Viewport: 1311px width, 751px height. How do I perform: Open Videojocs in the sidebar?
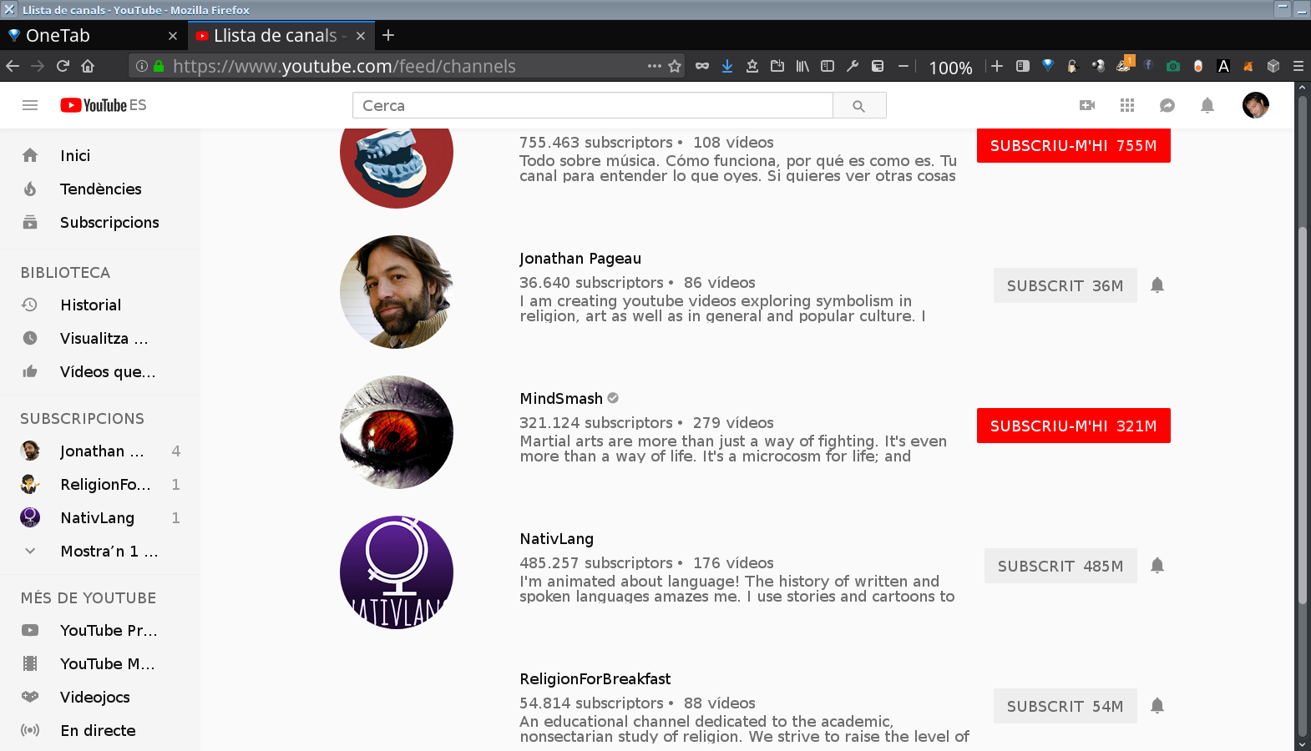click(x=100, y=697)
